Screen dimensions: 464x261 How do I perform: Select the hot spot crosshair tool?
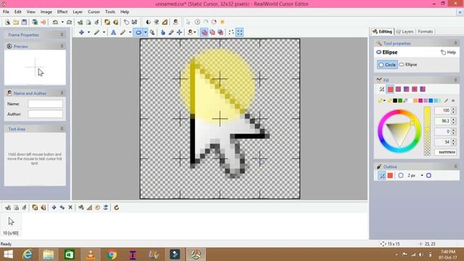tap(179, 33)
